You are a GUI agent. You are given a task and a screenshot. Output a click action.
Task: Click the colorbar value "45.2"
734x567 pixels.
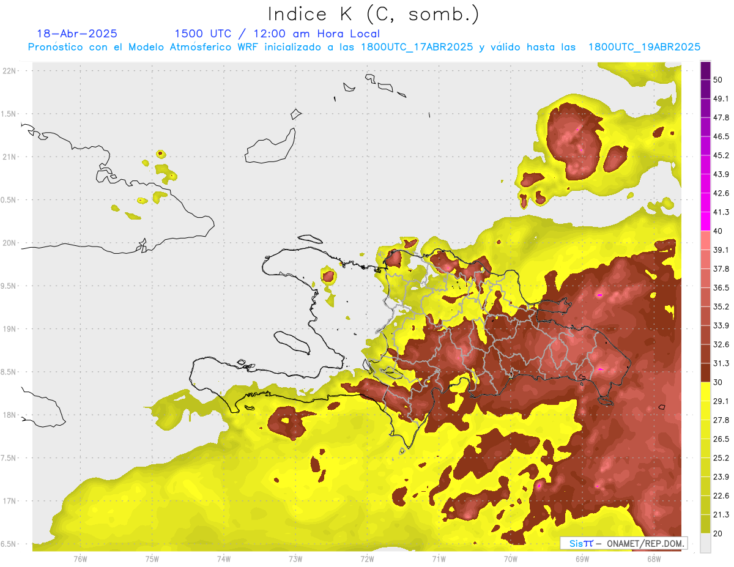coord(721,155)
